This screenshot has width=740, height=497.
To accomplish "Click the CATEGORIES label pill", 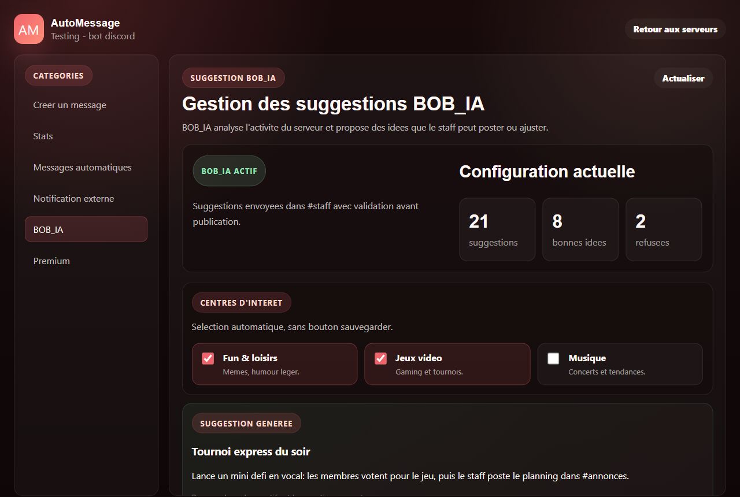I will 58,76.
